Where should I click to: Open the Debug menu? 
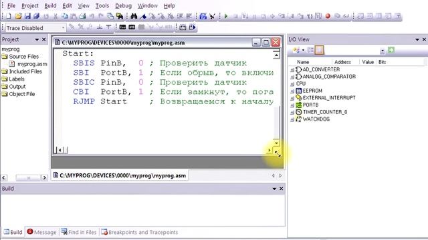[123, 5]
